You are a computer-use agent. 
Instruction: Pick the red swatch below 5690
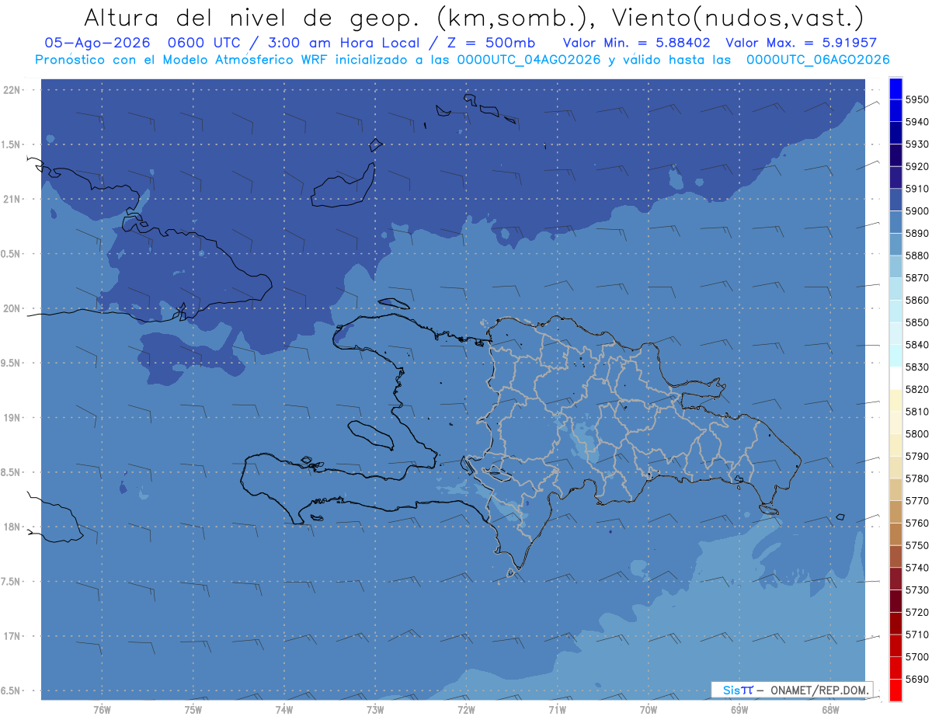point(895,690)
